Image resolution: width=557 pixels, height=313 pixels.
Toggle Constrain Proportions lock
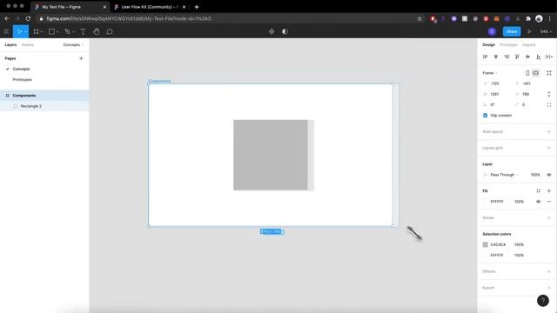(549, 94)
